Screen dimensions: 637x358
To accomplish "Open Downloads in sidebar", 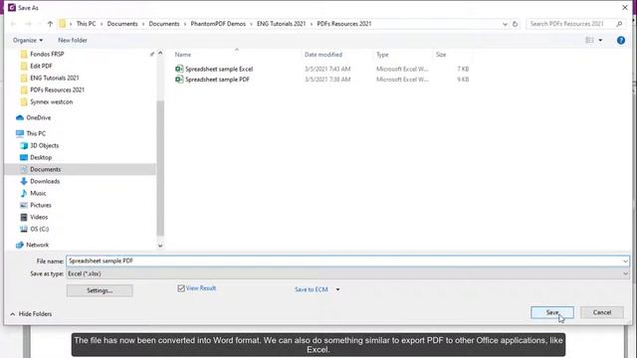I will (x=45, y=181).
